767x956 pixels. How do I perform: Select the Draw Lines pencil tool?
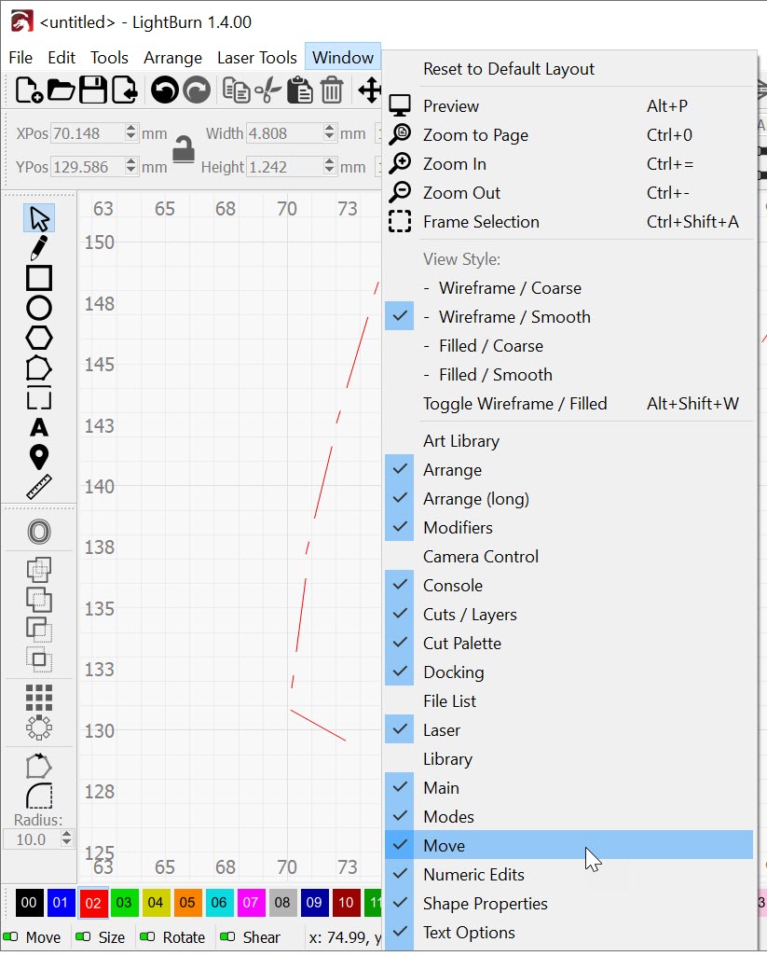point(38,248)
